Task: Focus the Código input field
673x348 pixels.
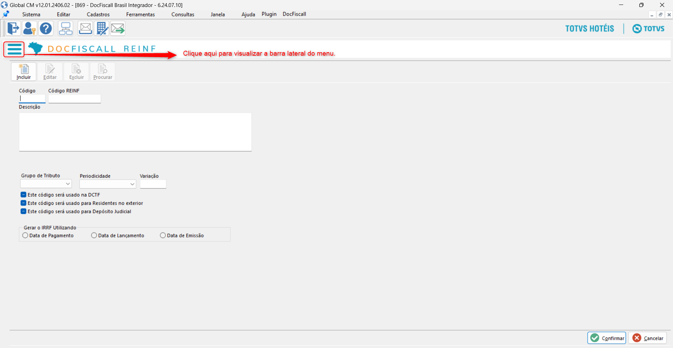Action: (32, 99)
